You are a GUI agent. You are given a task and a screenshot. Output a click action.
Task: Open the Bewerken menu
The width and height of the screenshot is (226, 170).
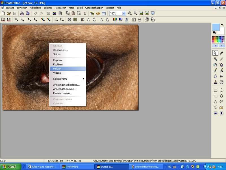pos(22,8)
